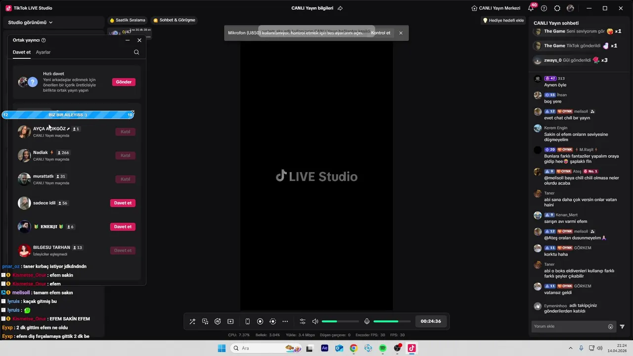
Task: Click Gönder for Hızlı davet
Action: tap(124, 82)
